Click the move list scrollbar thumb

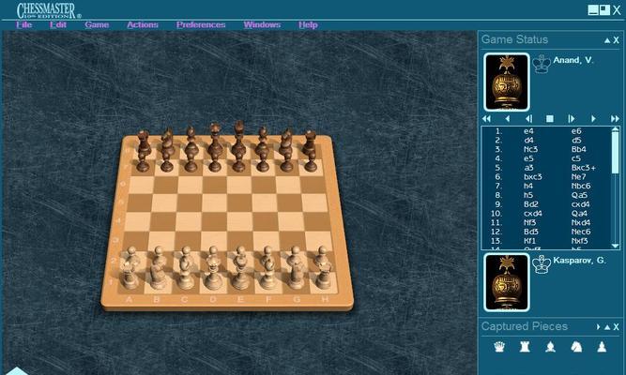[x=616, y=153]
